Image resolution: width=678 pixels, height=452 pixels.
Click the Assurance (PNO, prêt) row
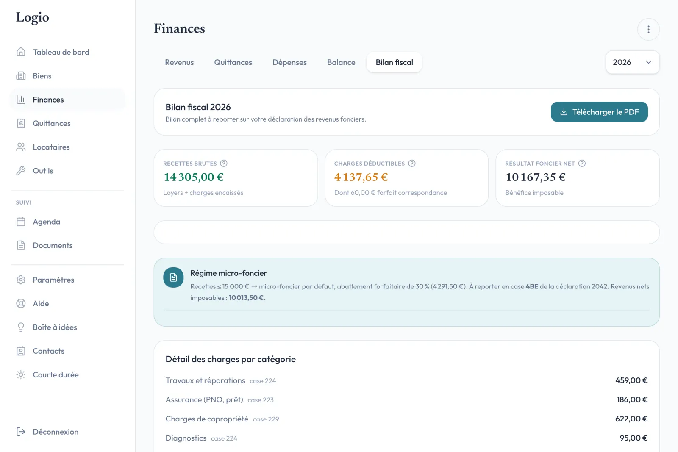[406, 399]
